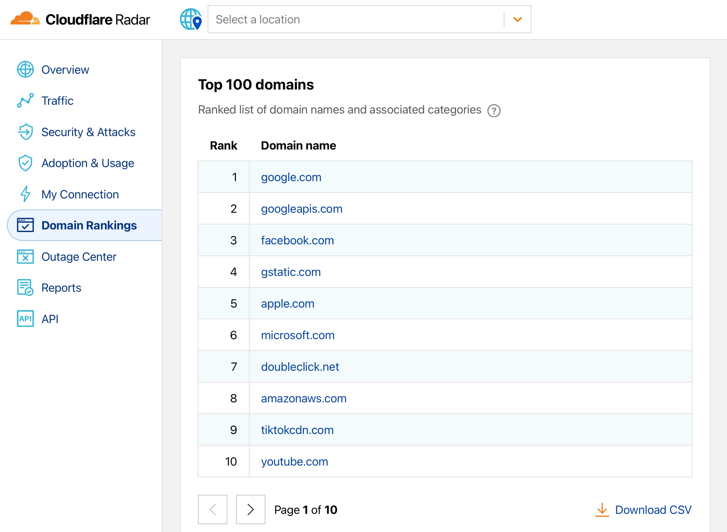This screenshot has height=532, width=727.
Task: Open the API section
Action: click(50, 319)
